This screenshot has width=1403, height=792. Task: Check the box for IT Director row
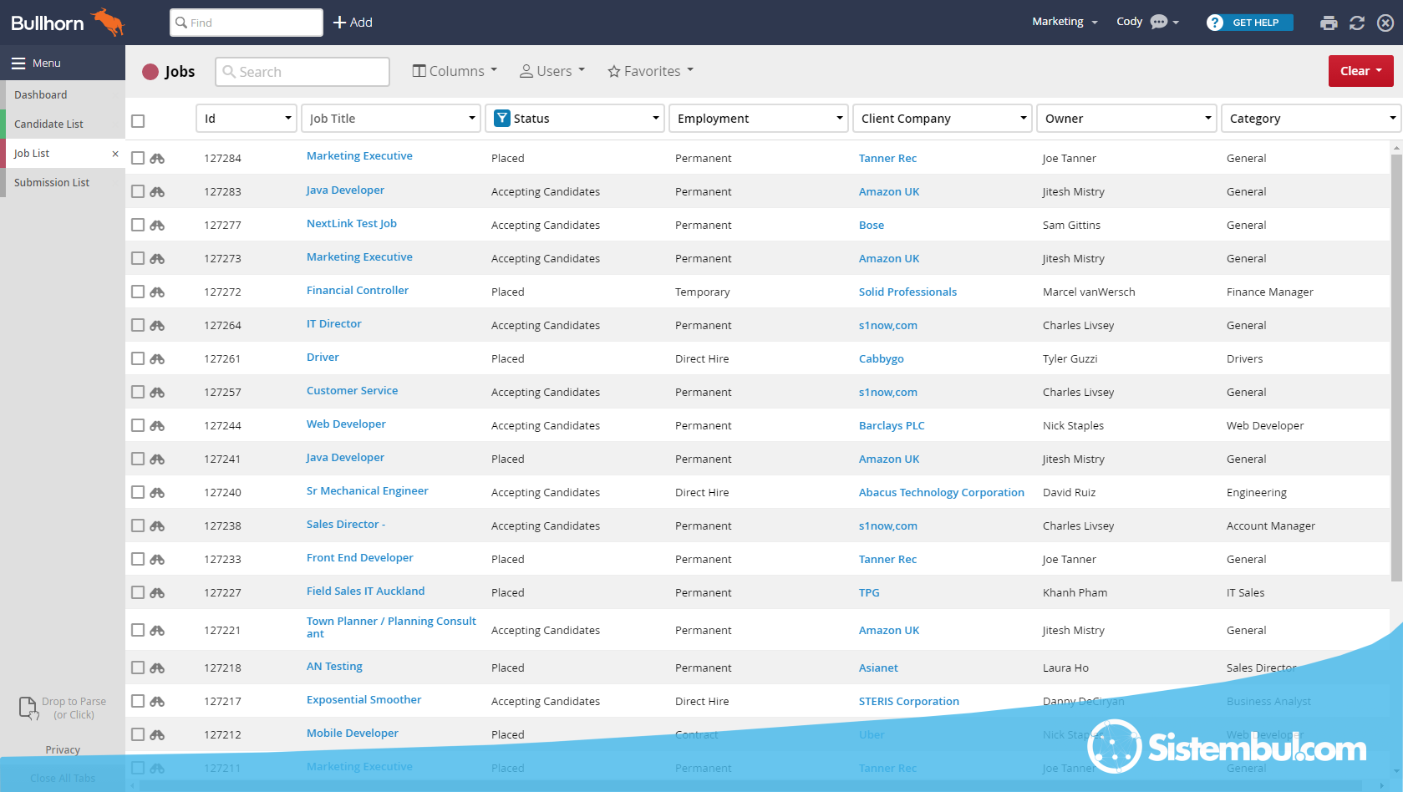pos(138,325)
